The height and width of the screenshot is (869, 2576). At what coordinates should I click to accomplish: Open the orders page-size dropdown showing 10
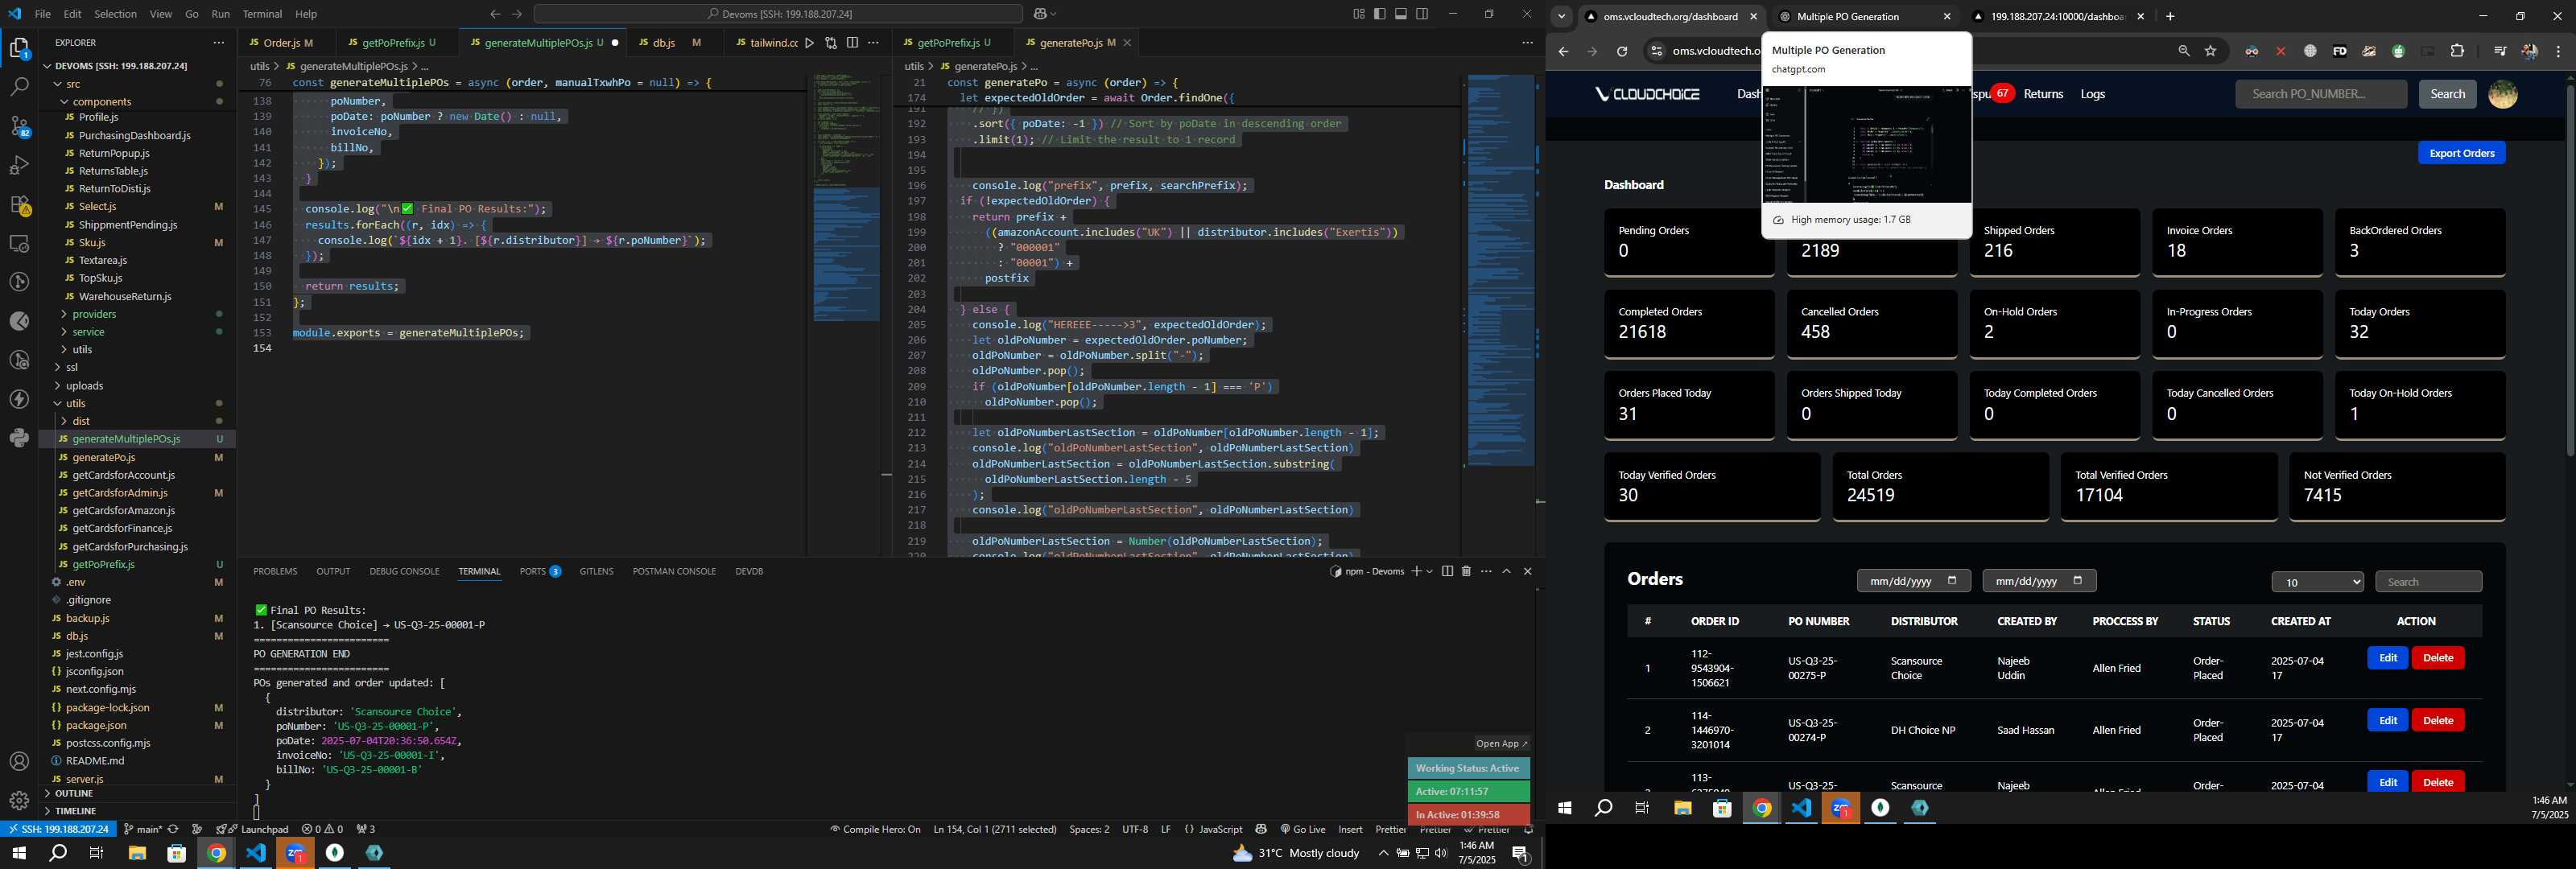pos(2317,582)
